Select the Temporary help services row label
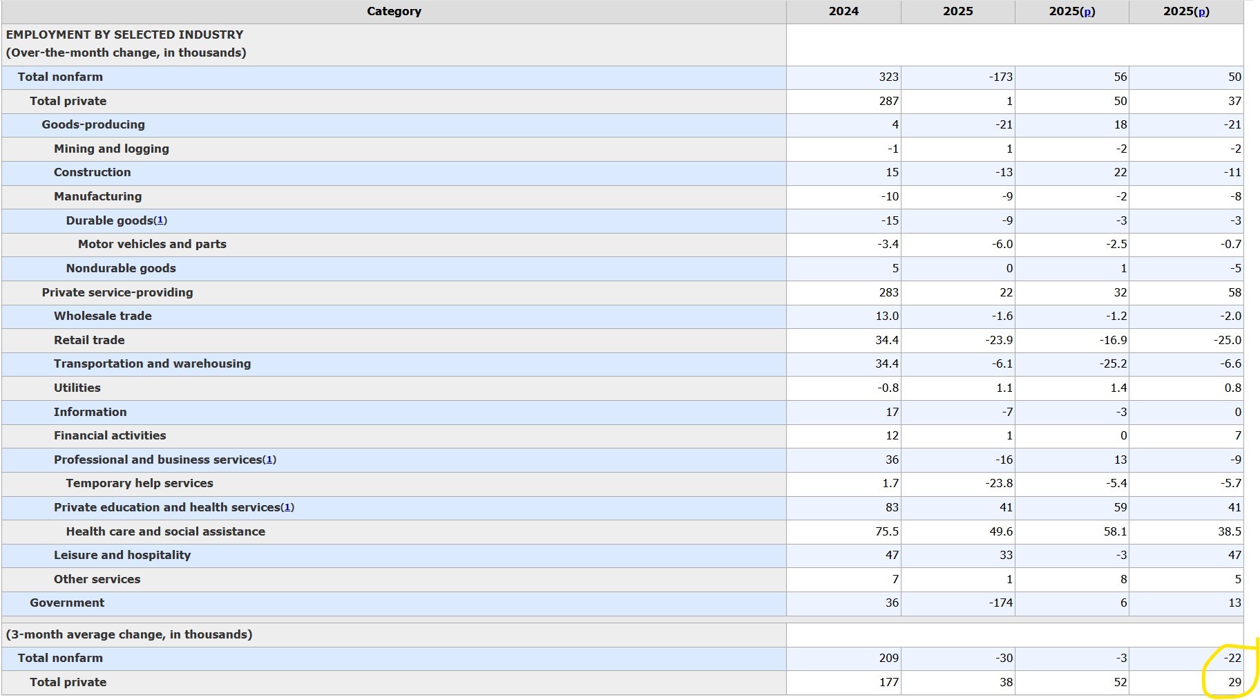The width and height of the screenshot is (1260, 700). pyautogui.click(x=140, y=483)
